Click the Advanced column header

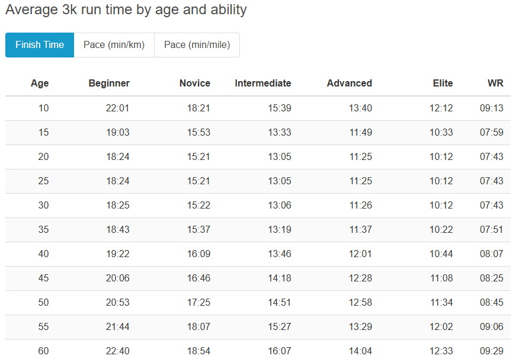tap(350, 84)
